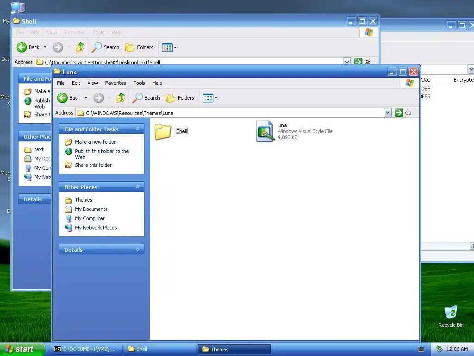Screen dimensions: 474x356
Task: Open Favorites menu in Luna window
Action: 115,83
